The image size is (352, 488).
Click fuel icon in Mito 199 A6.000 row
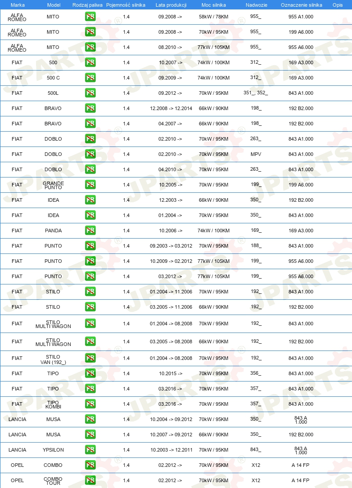click(90, 32)
